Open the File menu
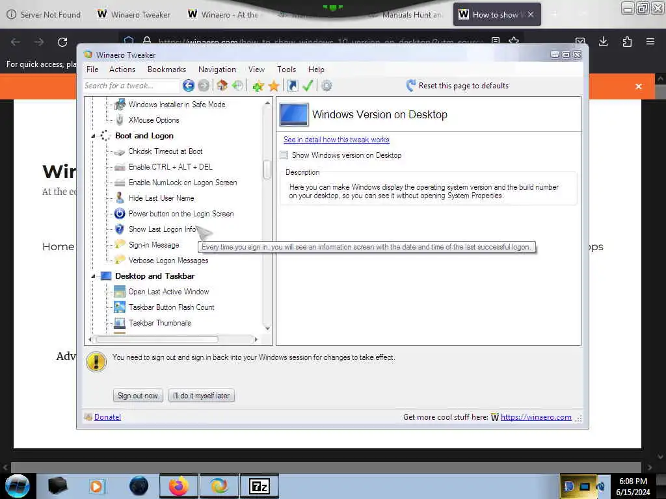Viewport: 666px width, 499px height. [92, 70]
